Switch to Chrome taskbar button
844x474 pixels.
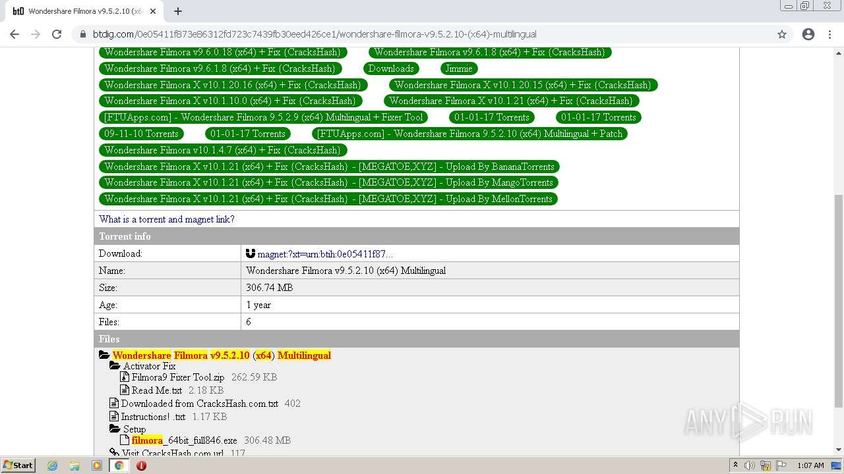119,465
